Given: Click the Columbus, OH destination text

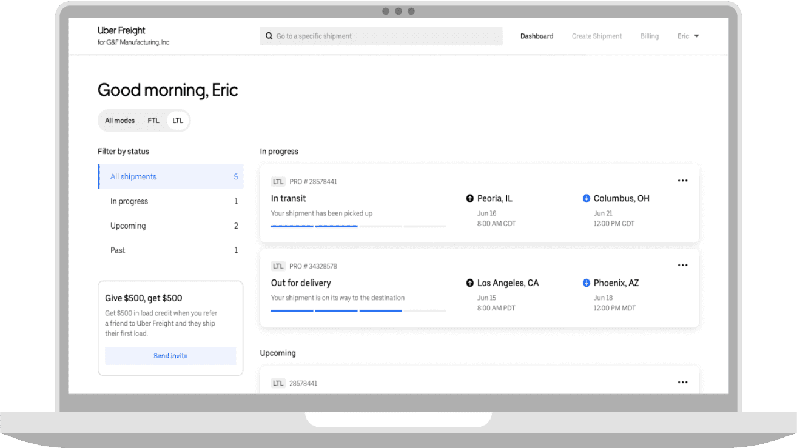Looking at the screenshot, I should 622,198.
